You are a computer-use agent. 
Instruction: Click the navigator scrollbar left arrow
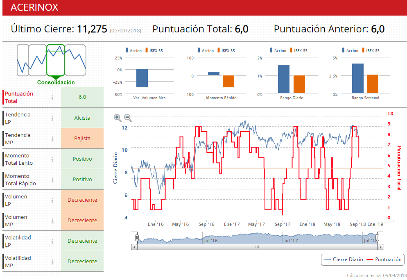pyautogui.click(x=134, y=247)
